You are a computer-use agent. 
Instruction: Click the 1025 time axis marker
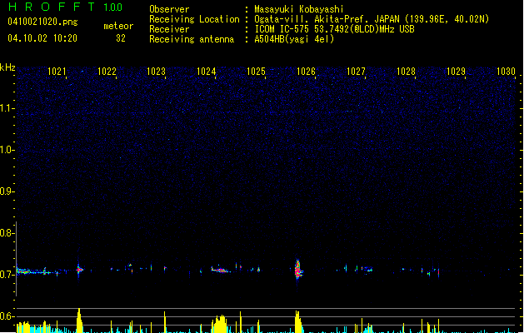click(256, 71)
